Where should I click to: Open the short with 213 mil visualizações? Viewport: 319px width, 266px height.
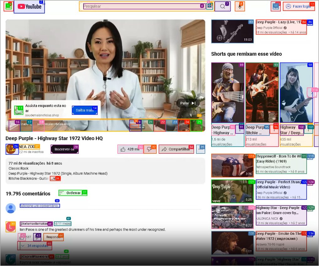262,92
